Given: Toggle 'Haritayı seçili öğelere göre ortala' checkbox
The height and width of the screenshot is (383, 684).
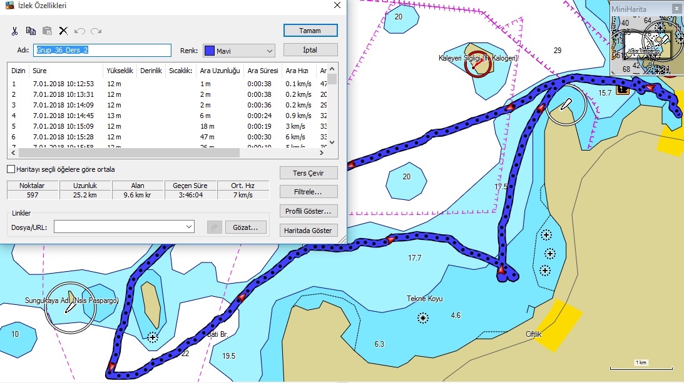Looking at the screenshot, I should 11,169.
